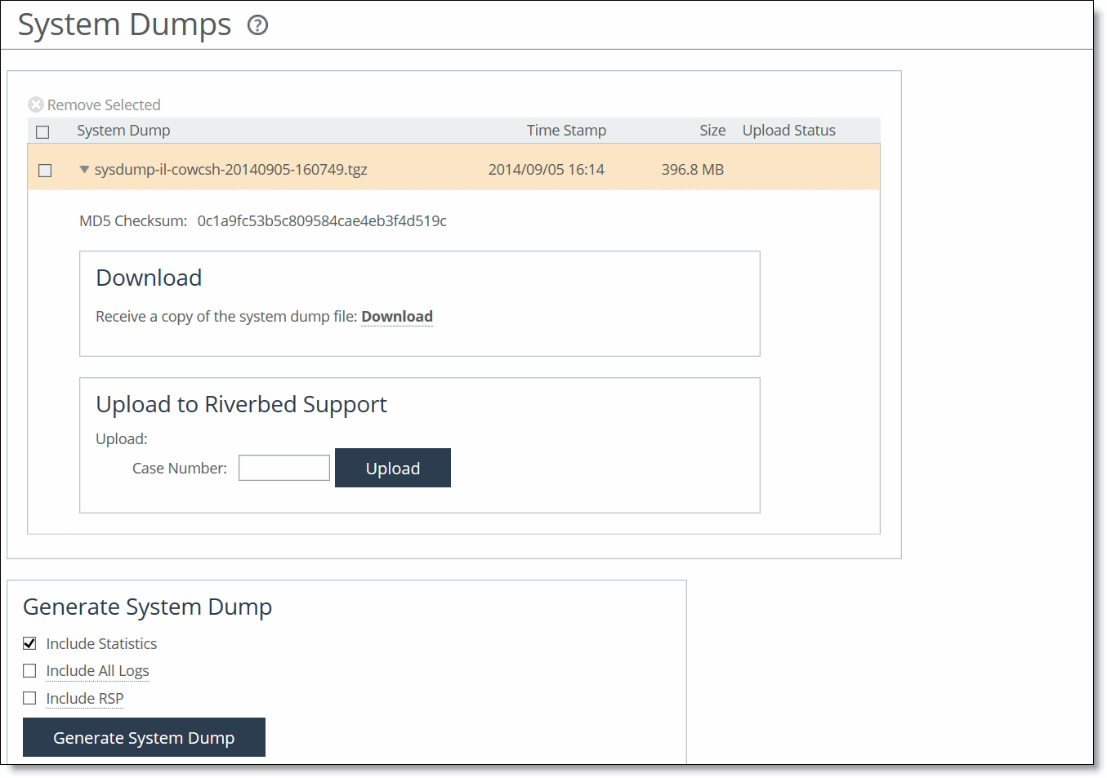Click the Remove Selected circular X icon
The image size is (1107, 778).
point(36,104)
